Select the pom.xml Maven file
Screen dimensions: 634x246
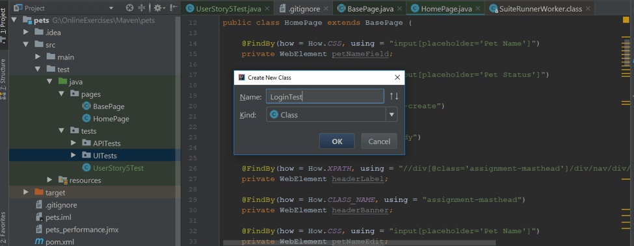tap(59, 241)
